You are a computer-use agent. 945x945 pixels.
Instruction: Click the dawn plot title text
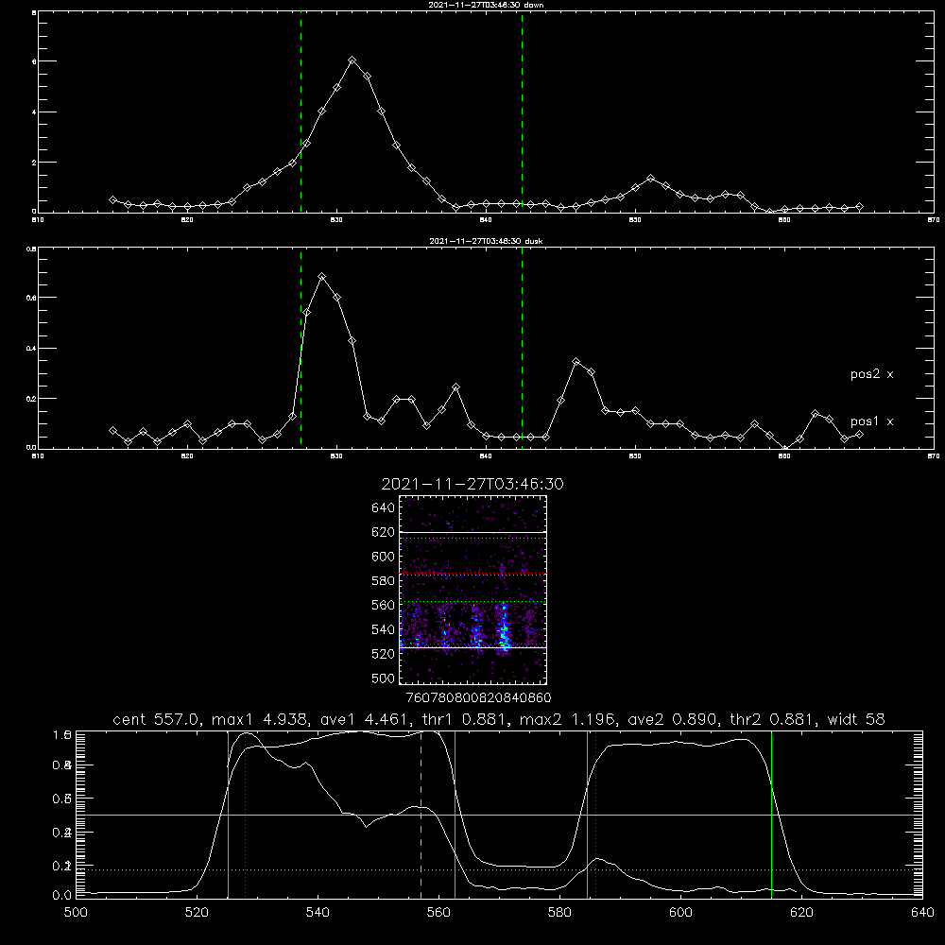(x=486, y=5)
